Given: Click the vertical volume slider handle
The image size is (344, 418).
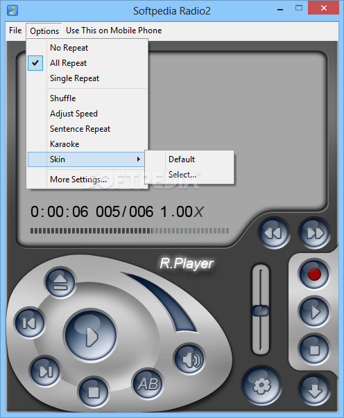Looking at the screenshot, I should click(261, 311).
